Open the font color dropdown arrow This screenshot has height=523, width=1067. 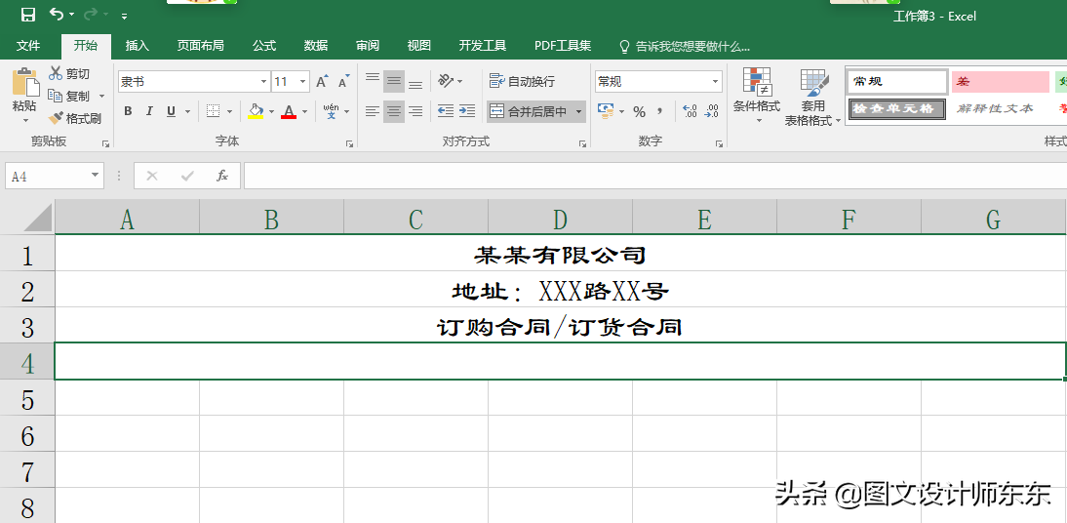click(305, 111)
